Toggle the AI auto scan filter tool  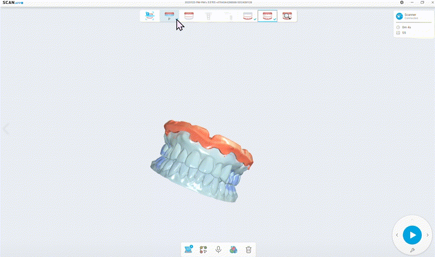pos(188,249)
